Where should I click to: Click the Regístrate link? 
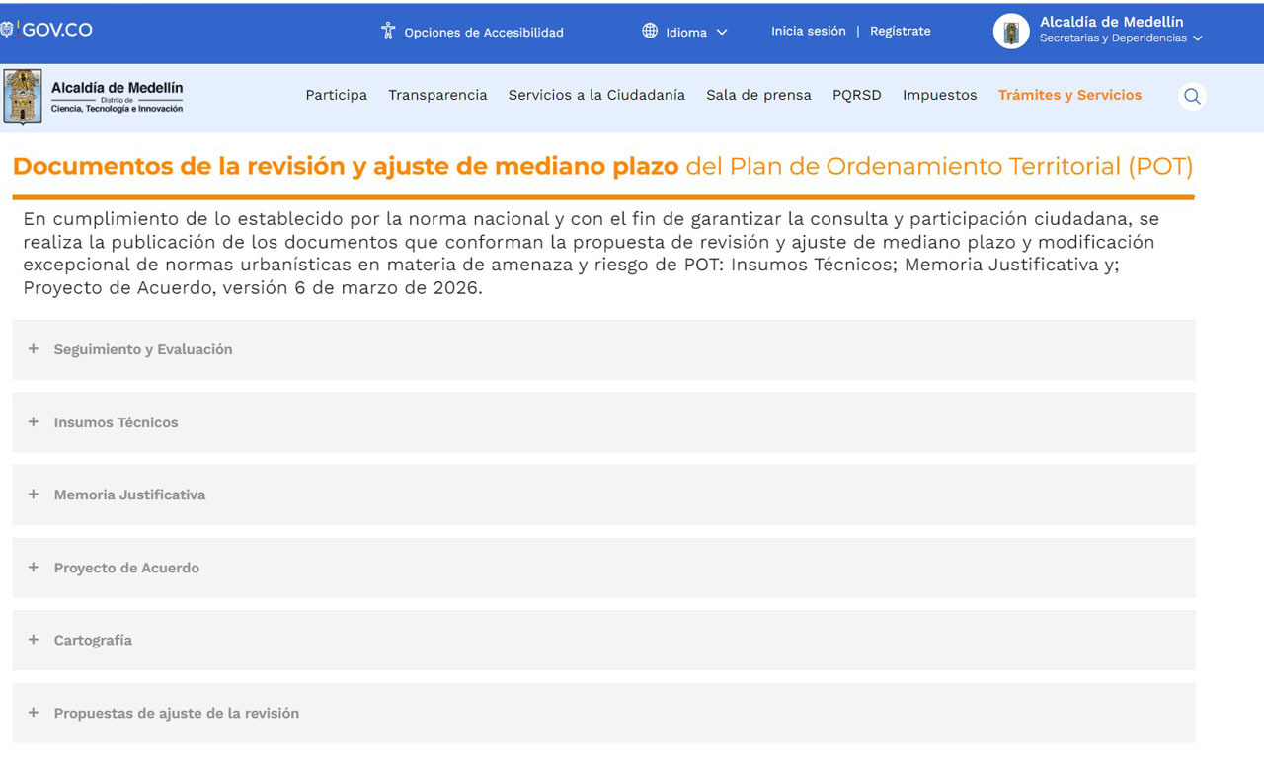(900, 31)
